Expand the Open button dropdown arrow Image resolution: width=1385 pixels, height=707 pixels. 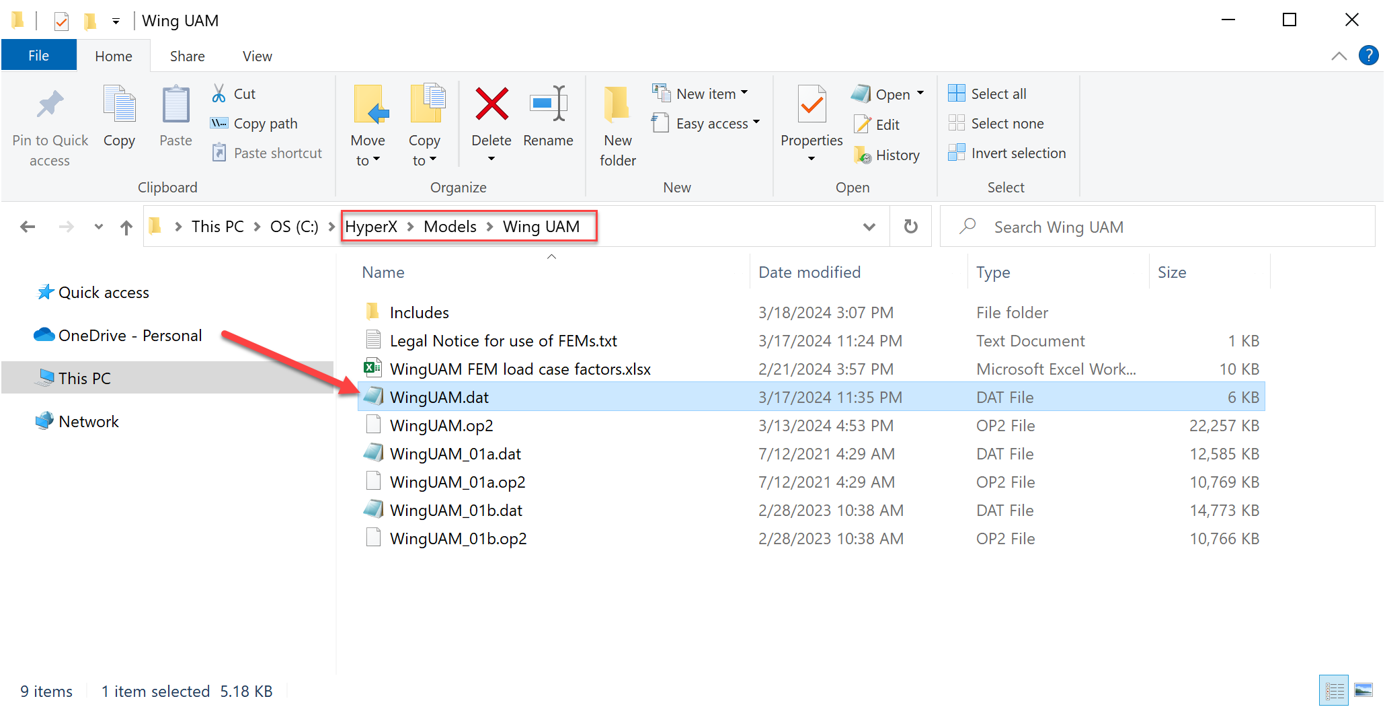(x=920, y=94)
